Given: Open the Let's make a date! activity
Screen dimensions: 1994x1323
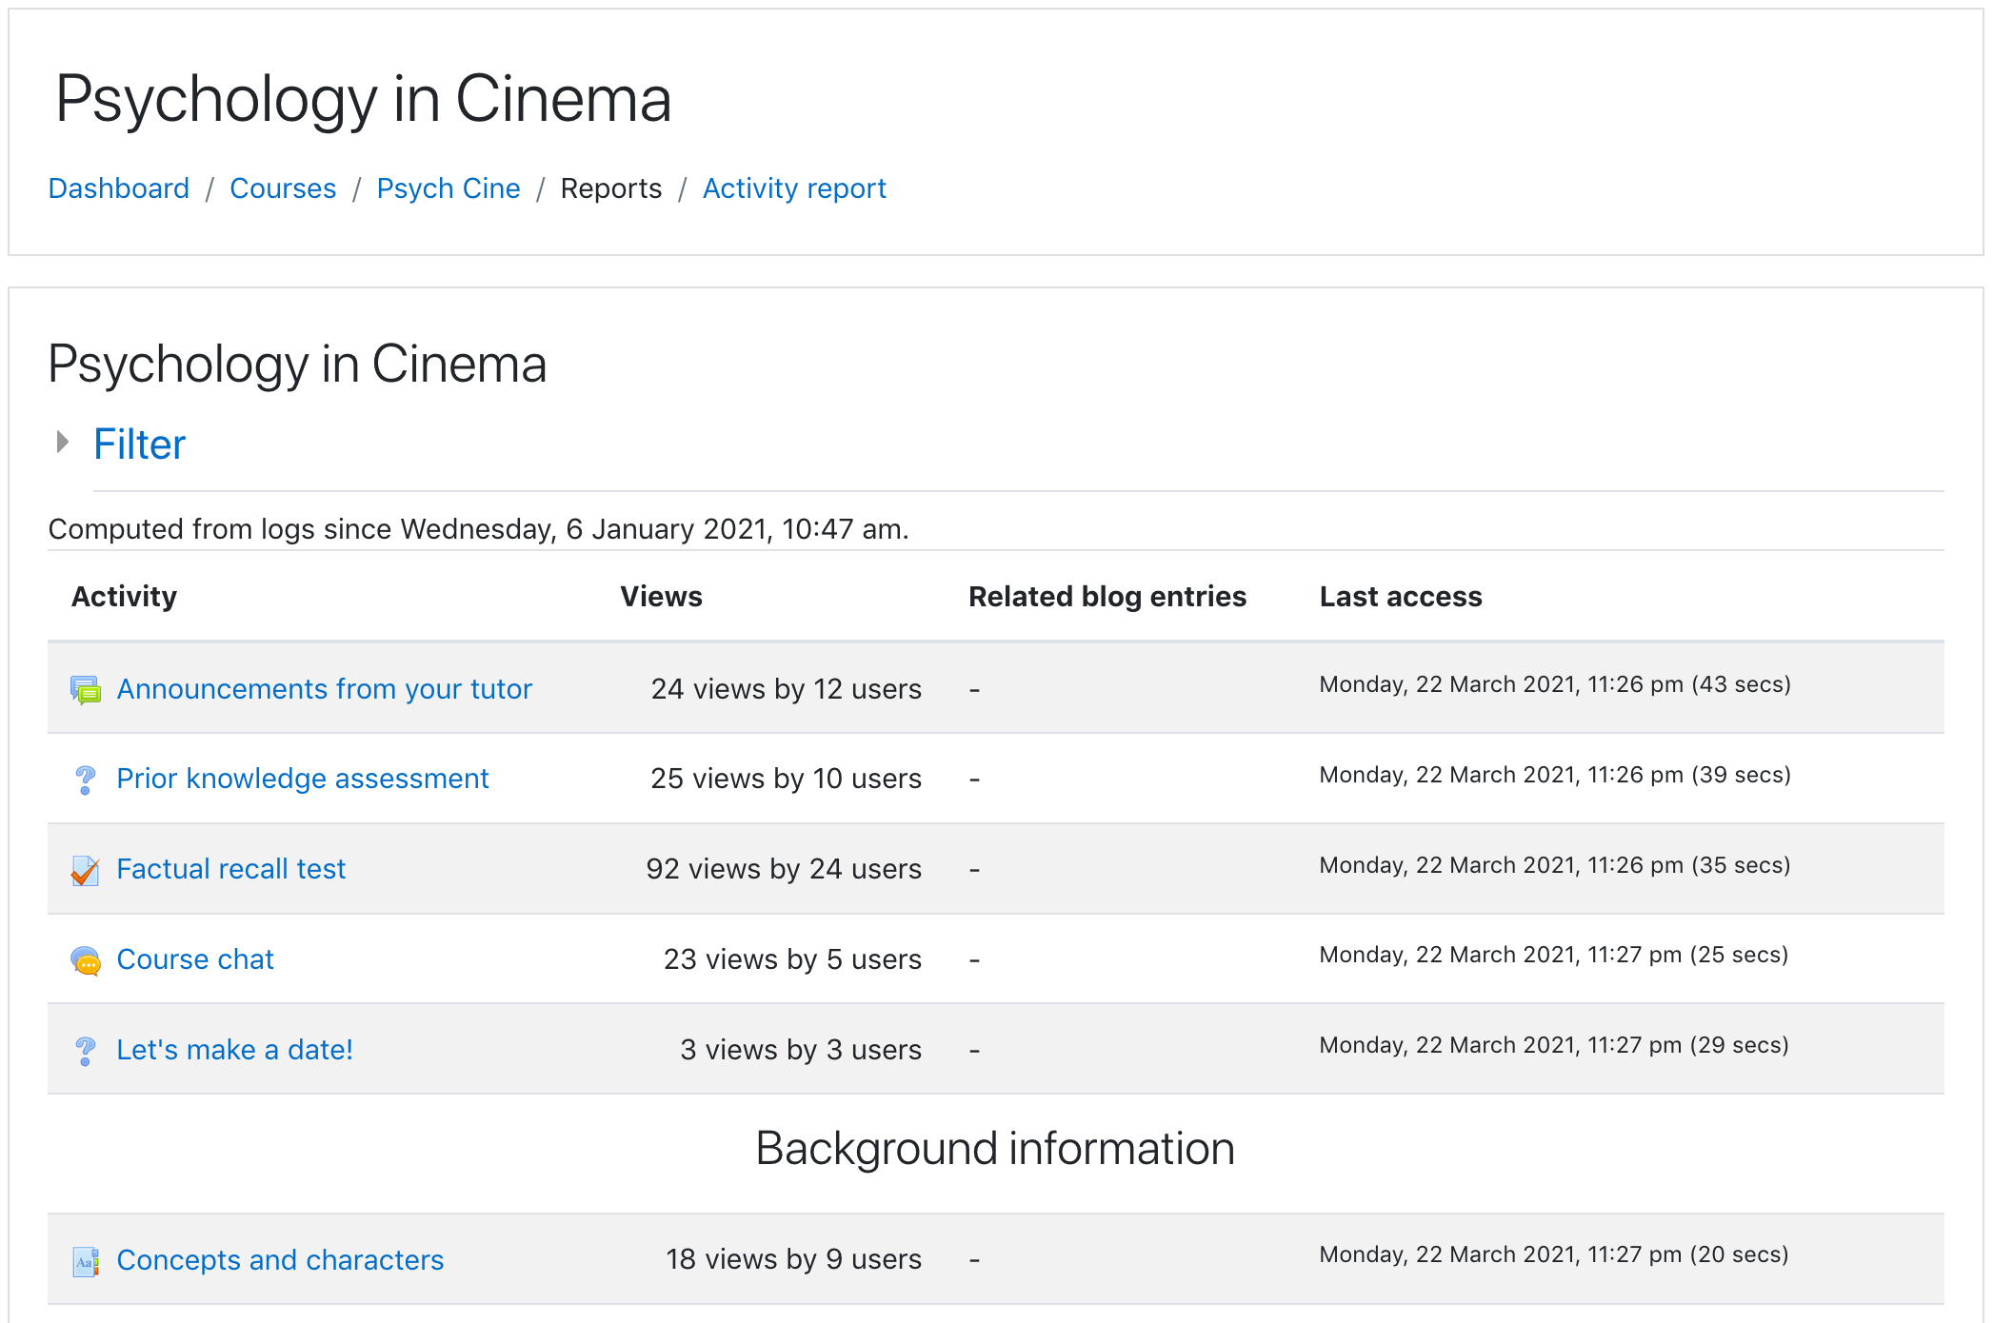Looking at the screenshot, I should pos(235,1050).
